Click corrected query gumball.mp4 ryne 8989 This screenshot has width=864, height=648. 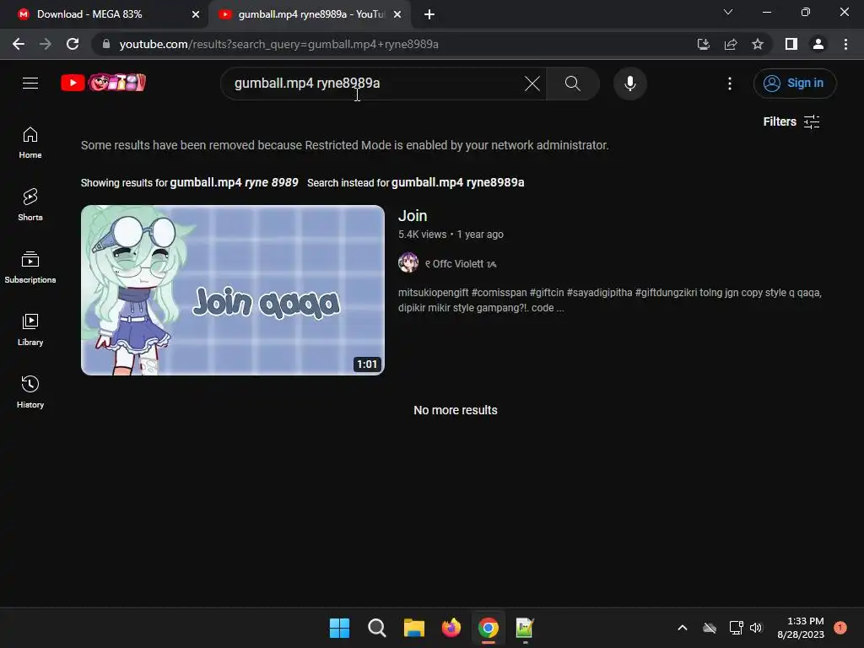[x=234, y=182]
